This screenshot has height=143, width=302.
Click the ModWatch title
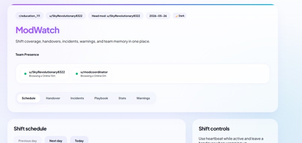tap(37, 30)
